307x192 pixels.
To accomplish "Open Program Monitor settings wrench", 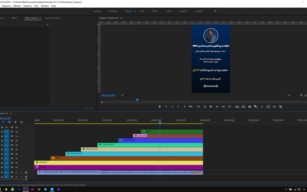I will tap(301, 95).
